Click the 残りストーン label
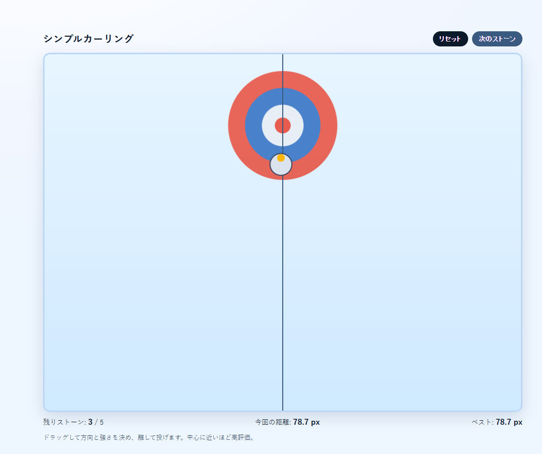 pyautogui.click(x=65, y=422)
